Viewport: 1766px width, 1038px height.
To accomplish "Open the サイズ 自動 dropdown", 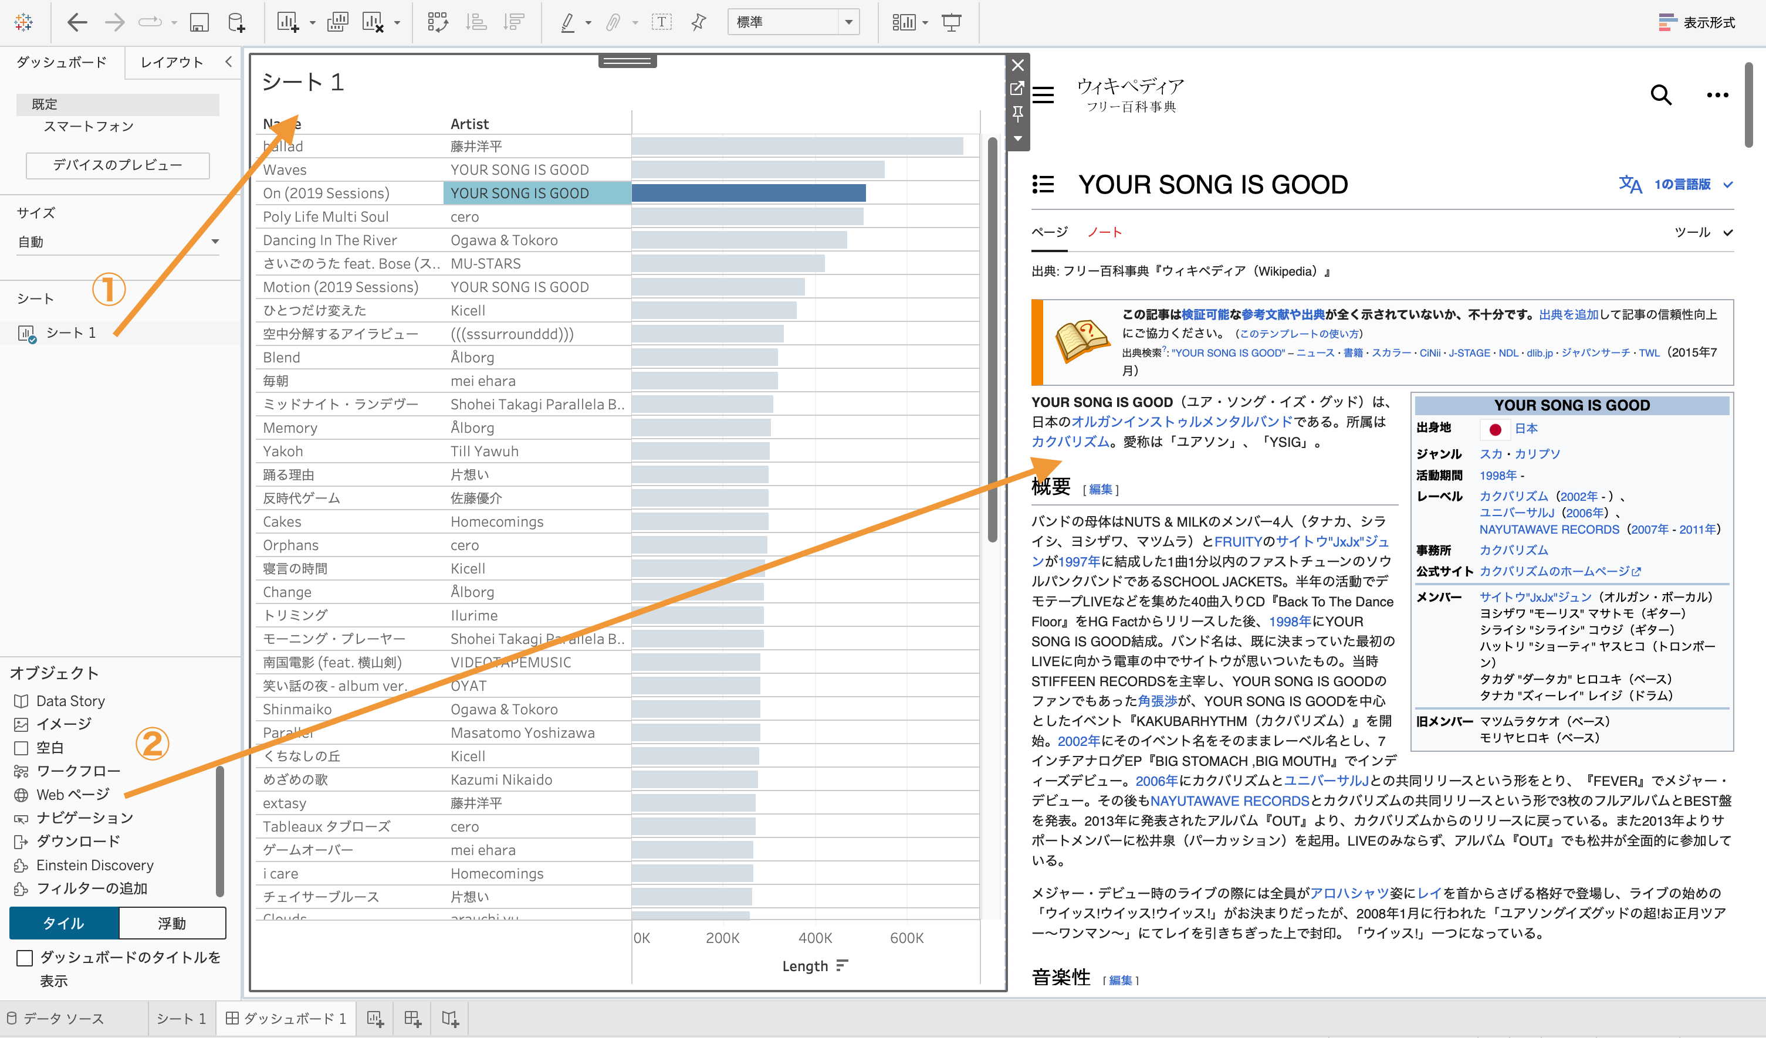I will point(118,242).
